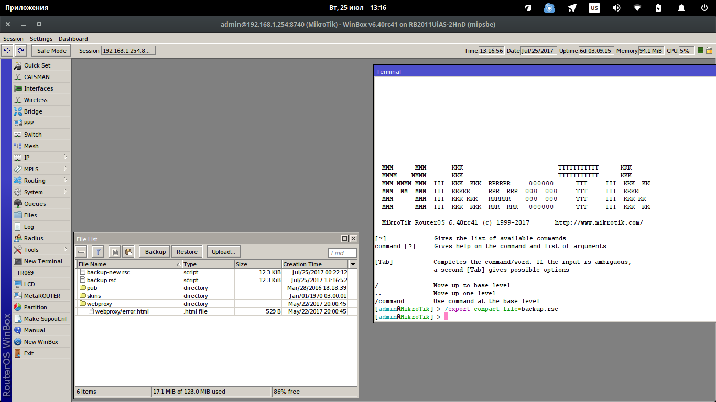Open the Bridge section in sidebar
This screenshot has height=402, width=716.
point(33,111)
